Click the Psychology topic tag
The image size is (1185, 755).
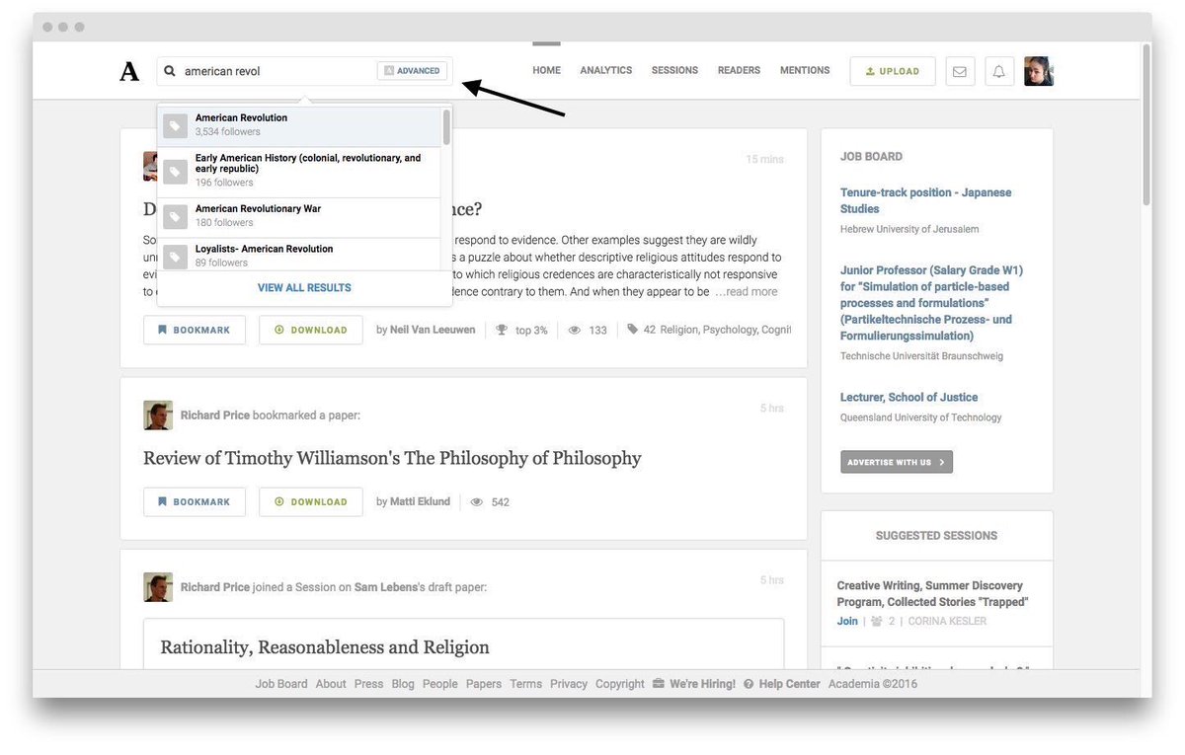click(x=730, y=330)
